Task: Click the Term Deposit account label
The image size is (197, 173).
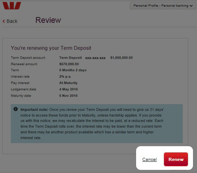Action: [28, 58]
